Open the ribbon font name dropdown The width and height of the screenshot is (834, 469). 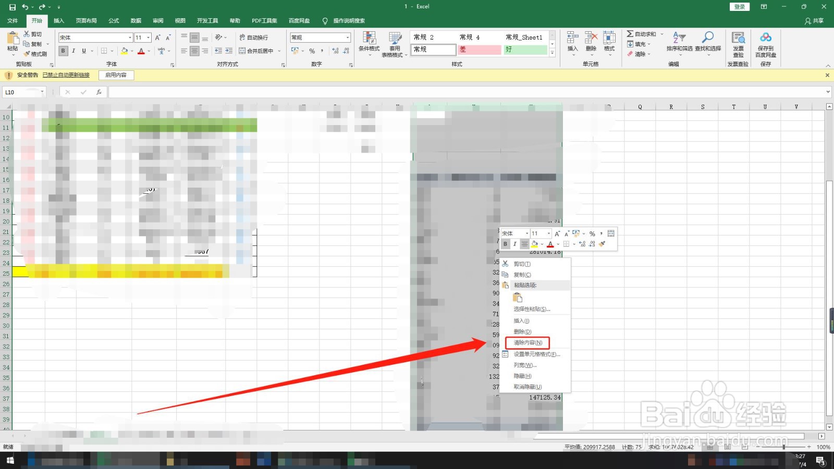[130, 38]
